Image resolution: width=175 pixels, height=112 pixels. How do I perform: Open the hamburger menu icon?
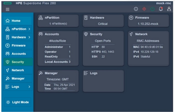point(7,9)
